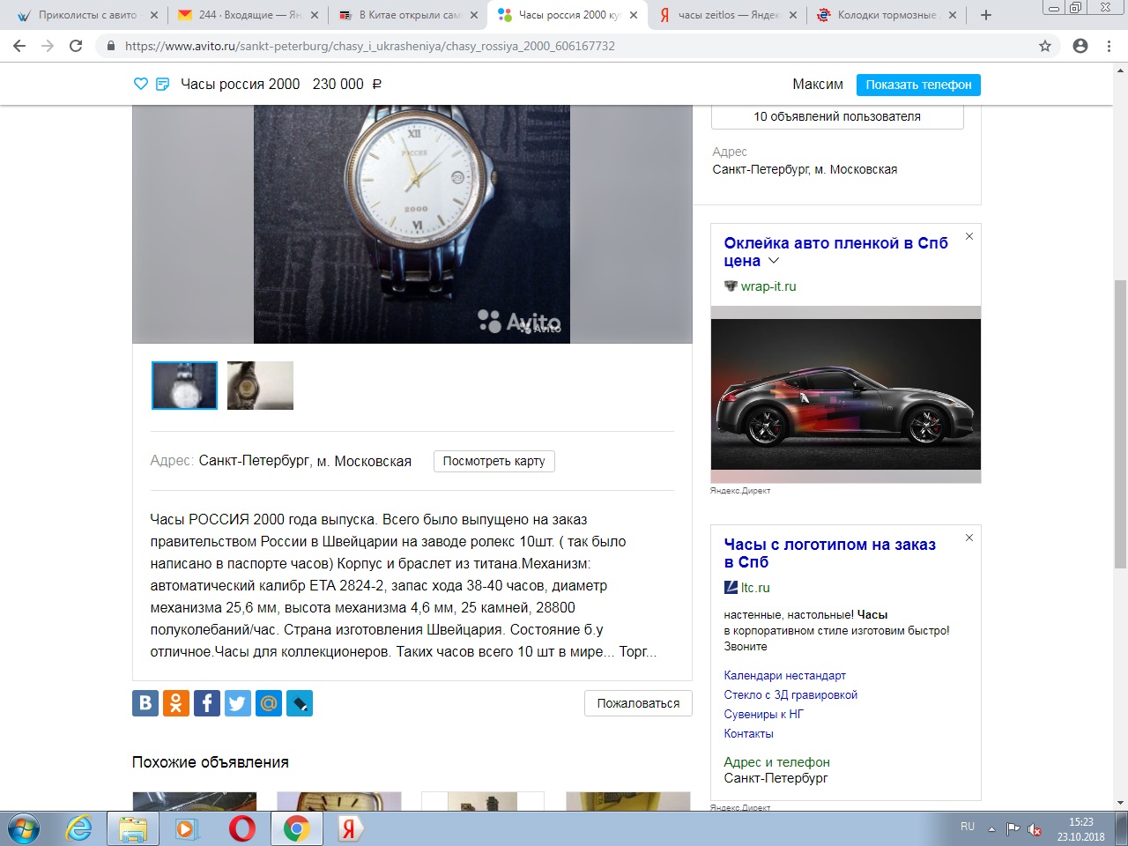Reload the page in Chrome
Screen dimensions: 1128x846
click(x=76, y=46)
